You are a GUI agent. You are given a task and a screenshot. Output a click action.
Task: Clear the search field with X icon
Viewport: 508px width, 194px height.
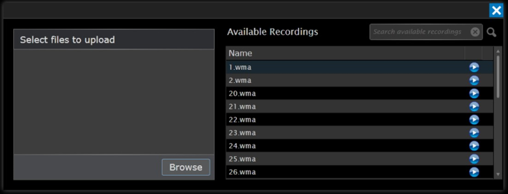coord(475,32)
